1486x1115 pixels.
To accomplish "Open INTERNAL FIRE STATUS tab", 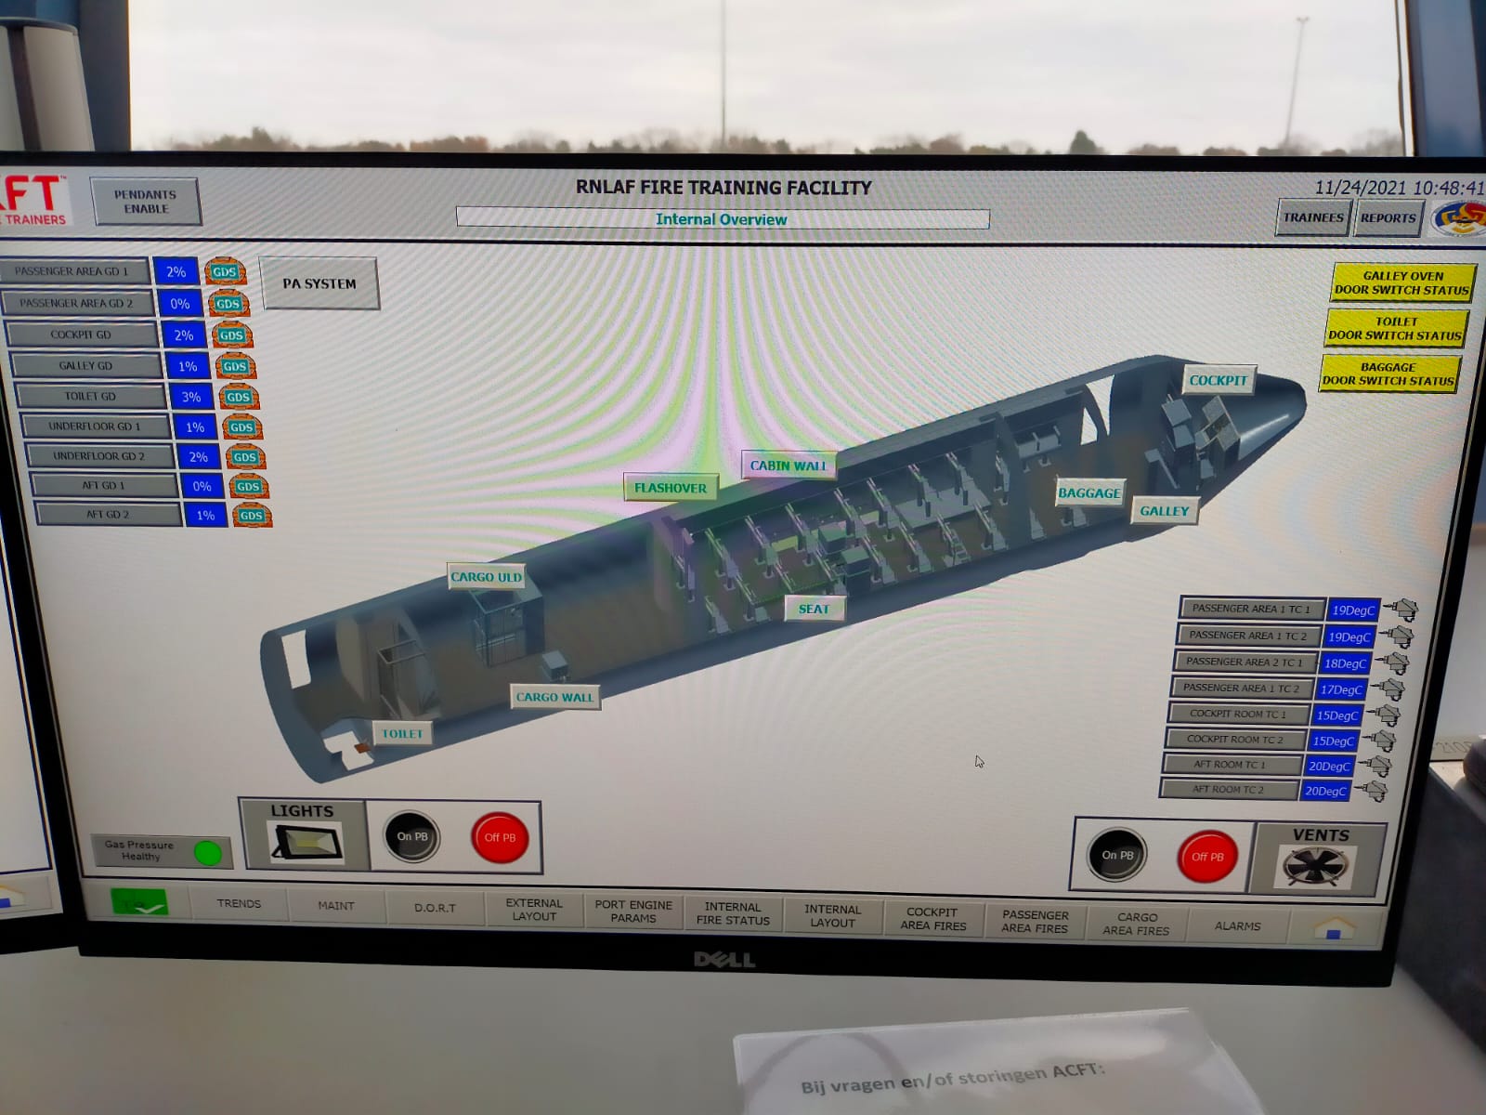I will pyautogui.click(x=733, y=913).
